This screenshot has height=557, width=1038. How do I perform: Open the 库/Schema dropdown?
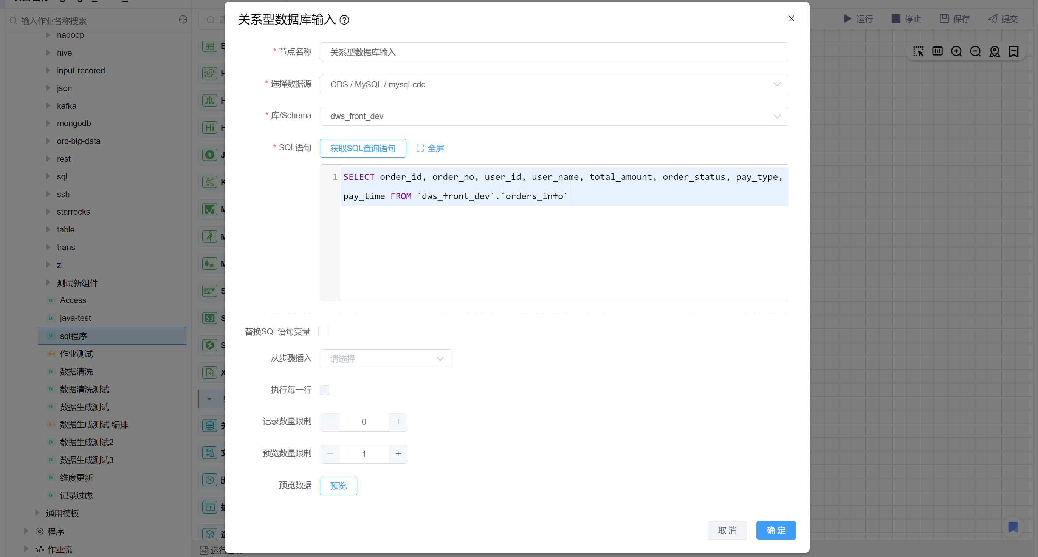554,116
